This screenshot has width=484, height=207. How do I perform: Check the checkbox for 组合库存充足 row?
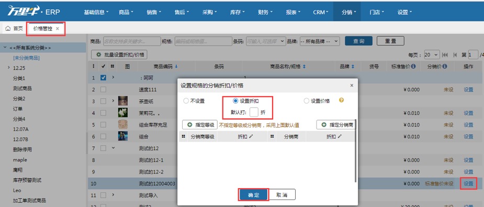pos(104,124)
